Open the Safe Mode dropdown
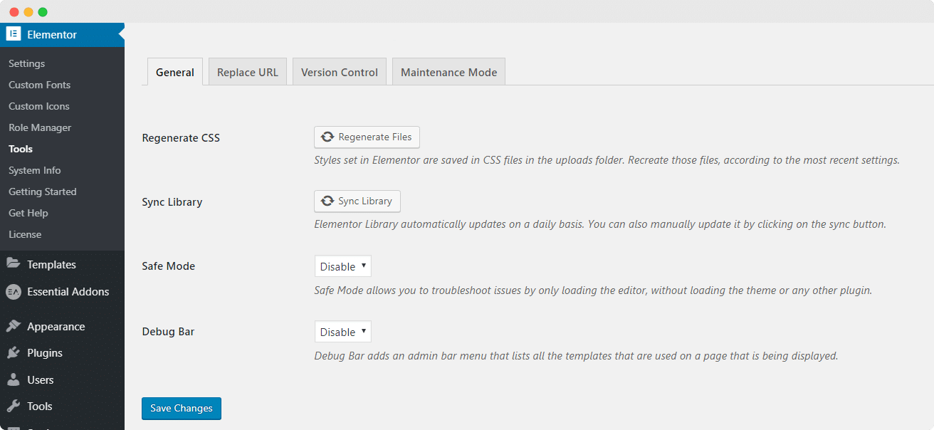The image size is (934, 430). point(343,266)
